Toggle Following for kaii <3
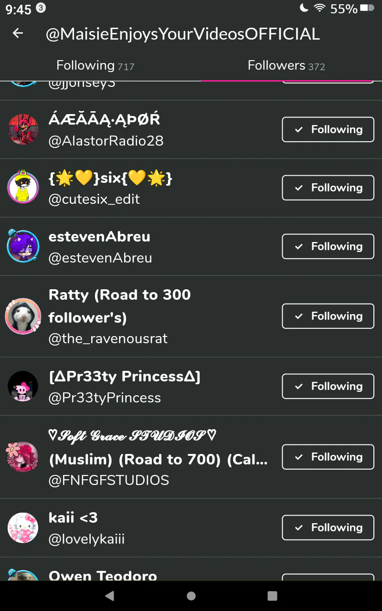Viewport: 382px width, 611px height. [x=328, y=527]
